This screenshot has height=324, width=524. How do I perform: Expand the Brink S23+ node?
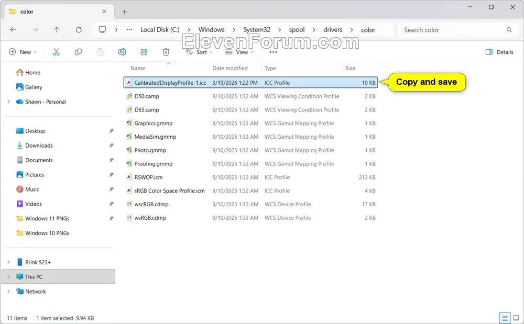coord(8,262)
